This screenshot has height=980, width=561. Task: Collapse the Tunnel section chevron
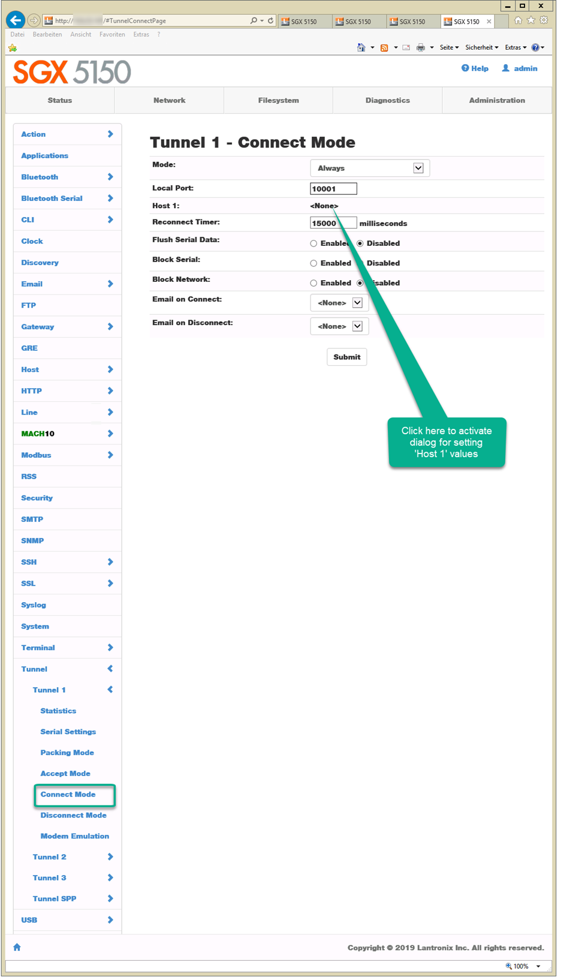[110, 669]
